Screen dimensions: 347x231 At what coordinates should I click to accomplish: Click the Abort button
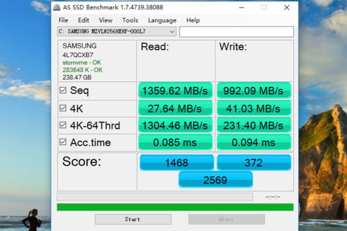coord(226,219)
